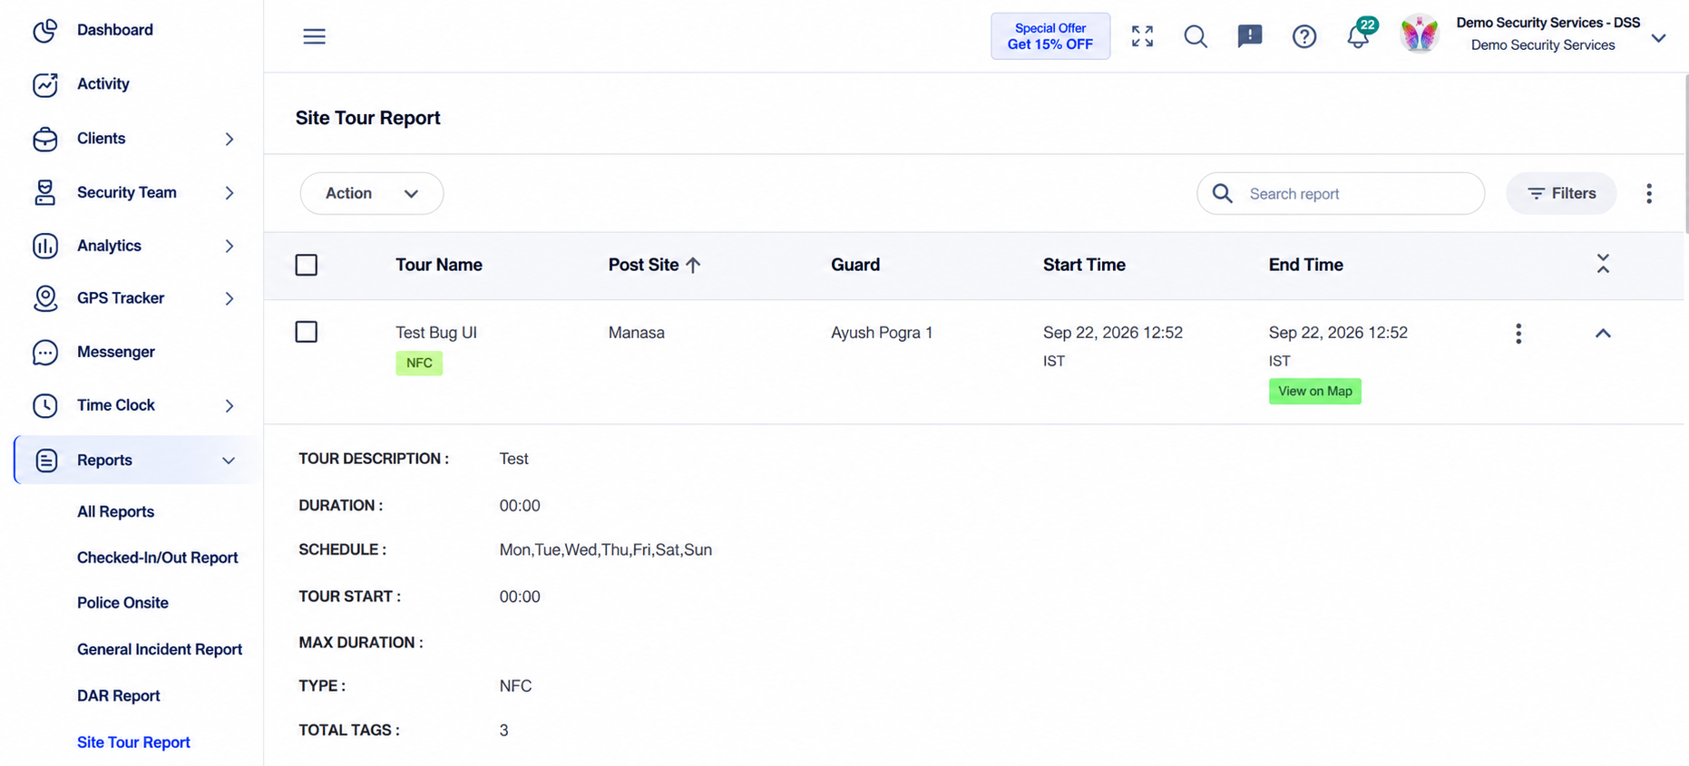
Task: Click the GPS Tracker pin icon
Action: [x=45, y=298]
